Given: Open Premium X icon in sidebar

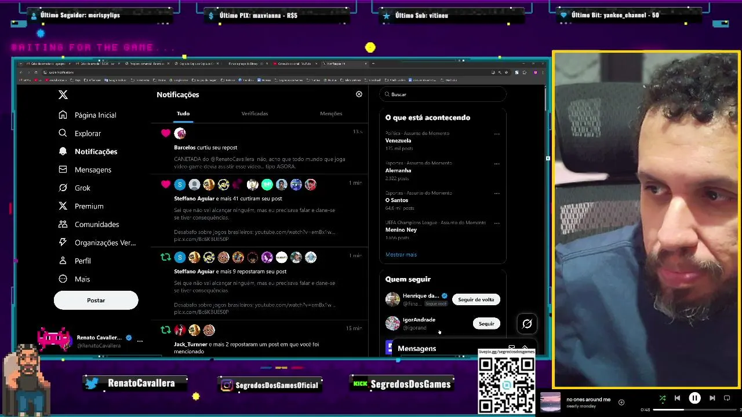Looking at the screenshot, I should pos(63,206).
